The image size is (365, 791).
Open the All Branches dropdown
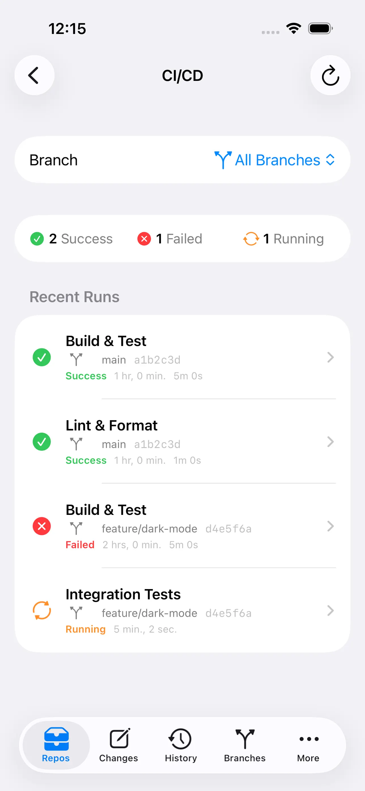click(x=274, y=160)
